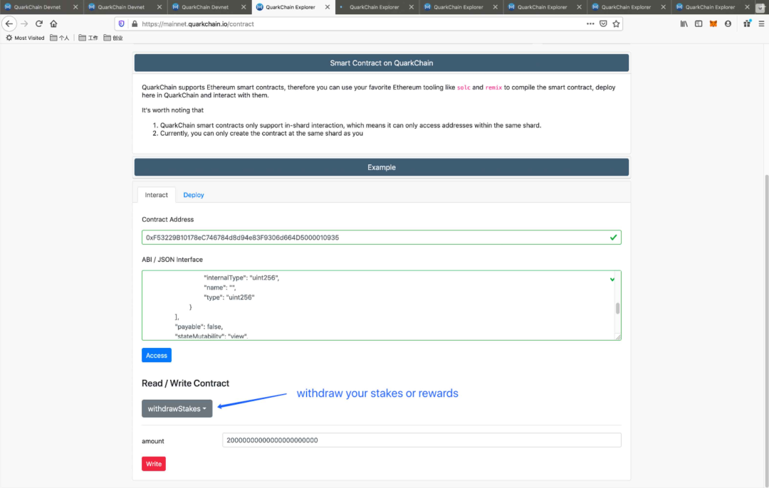Viewport: 769px width, 488px height.
Task: Click the note about creating contracts in same shard
Action: click(x=261, y=133)
